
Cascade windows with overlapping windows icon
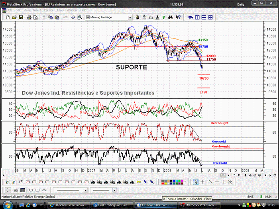[x=191, y=18]
